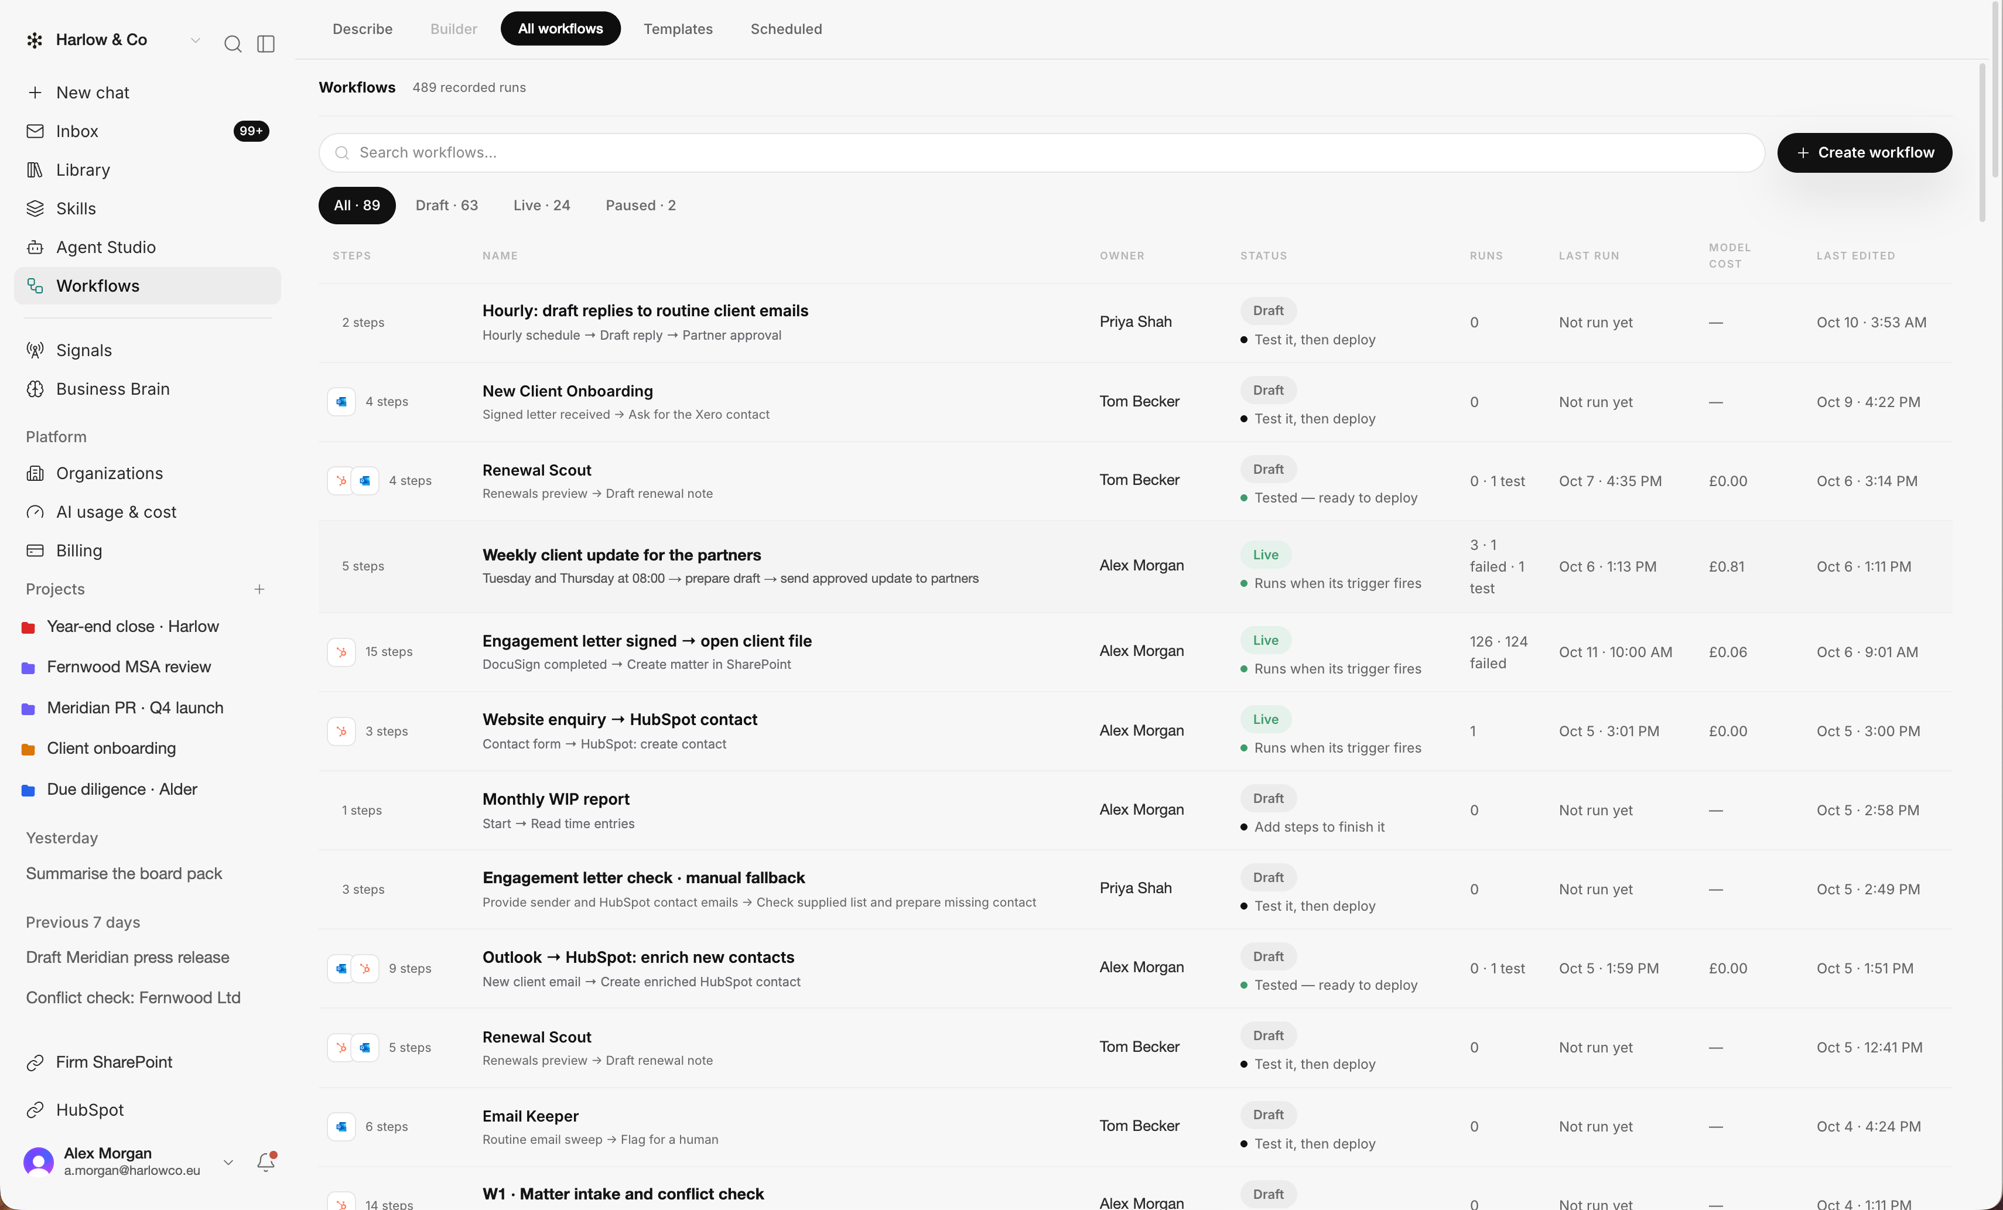Open Conflict check: Fernwood Ltd chat
Image resolution: width=2003 pixels, height=1210 pixels.
coord(134,998)
